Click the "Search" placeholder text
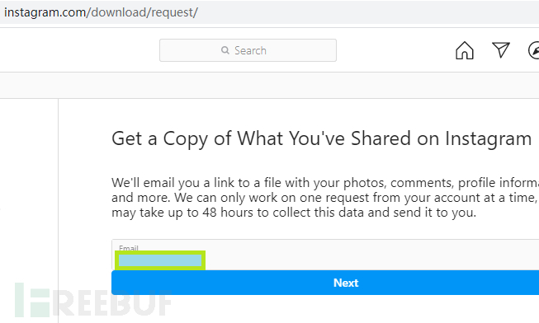This screenshot has height=323, width=539. (250, 50)
